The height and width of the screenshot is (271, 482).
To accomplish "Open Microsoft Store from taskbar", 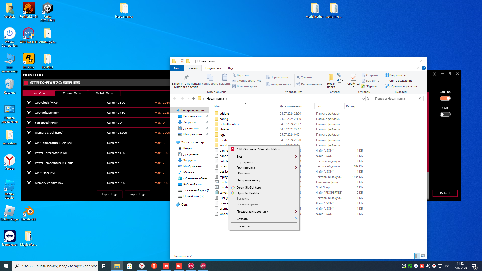I will point(129,266).
